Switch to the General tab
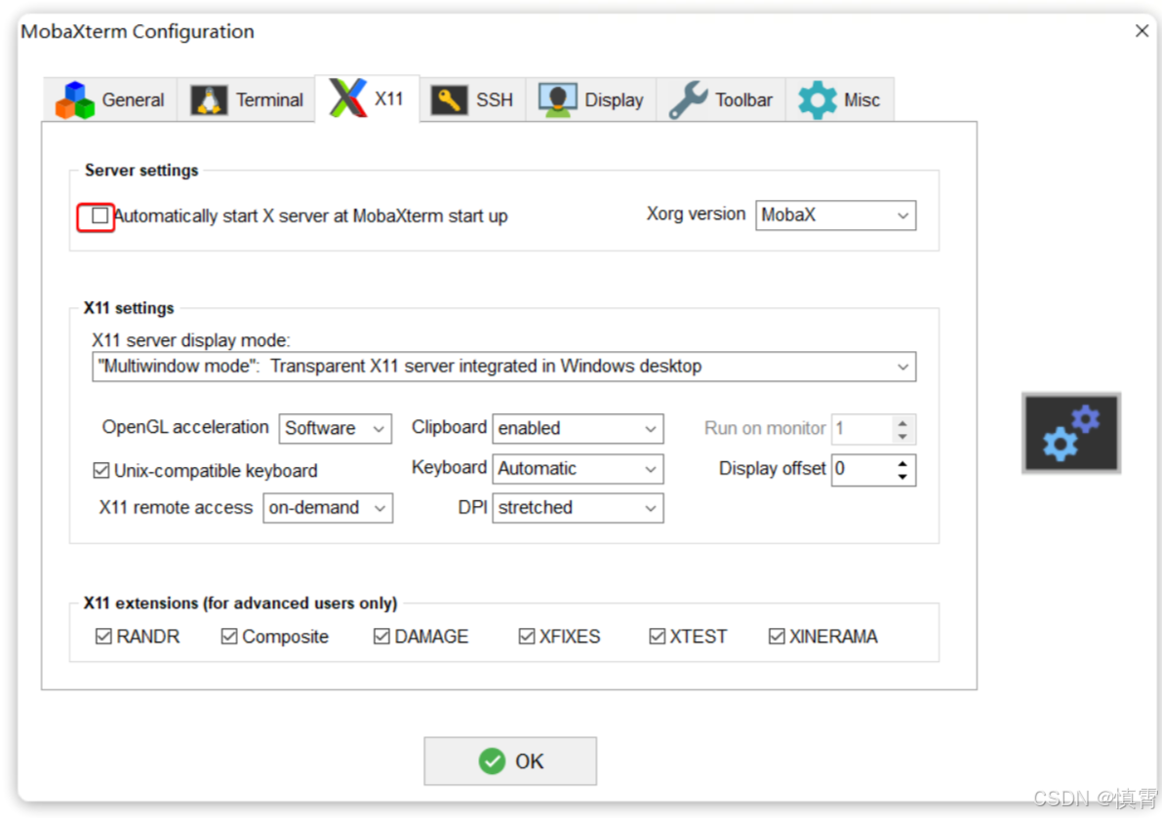The width and height of the screenshot is (1162, 818). coord(110,100)
